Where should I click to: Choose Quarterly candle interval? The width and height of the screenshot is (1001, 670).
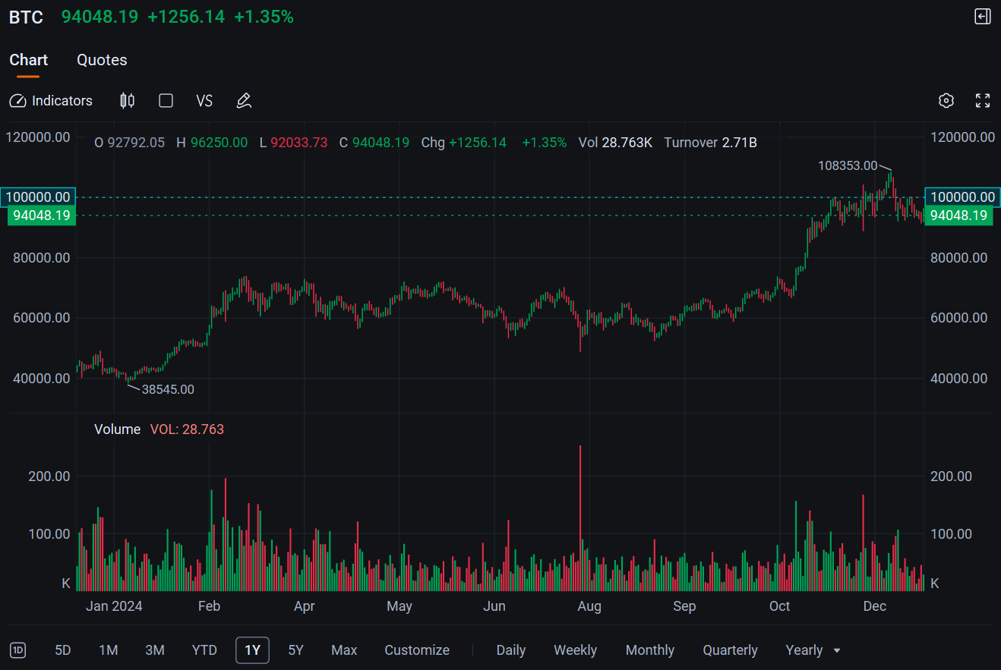(x=730, y=650)
